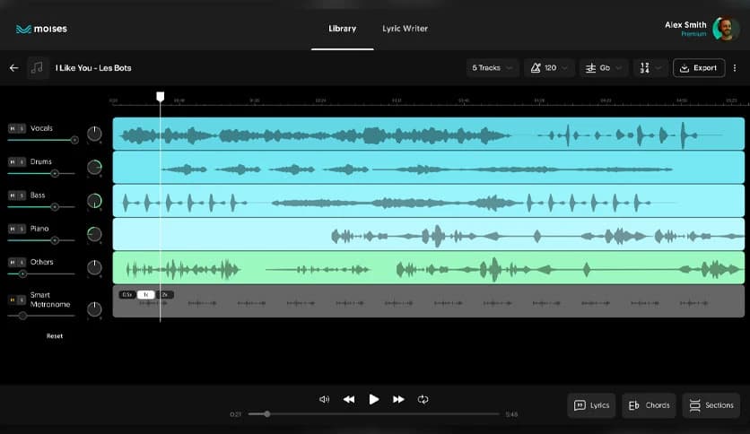Open the 5 Tracks dropdown
The height and width of the screenshot is (434, 750).
(x=493, y=68)
